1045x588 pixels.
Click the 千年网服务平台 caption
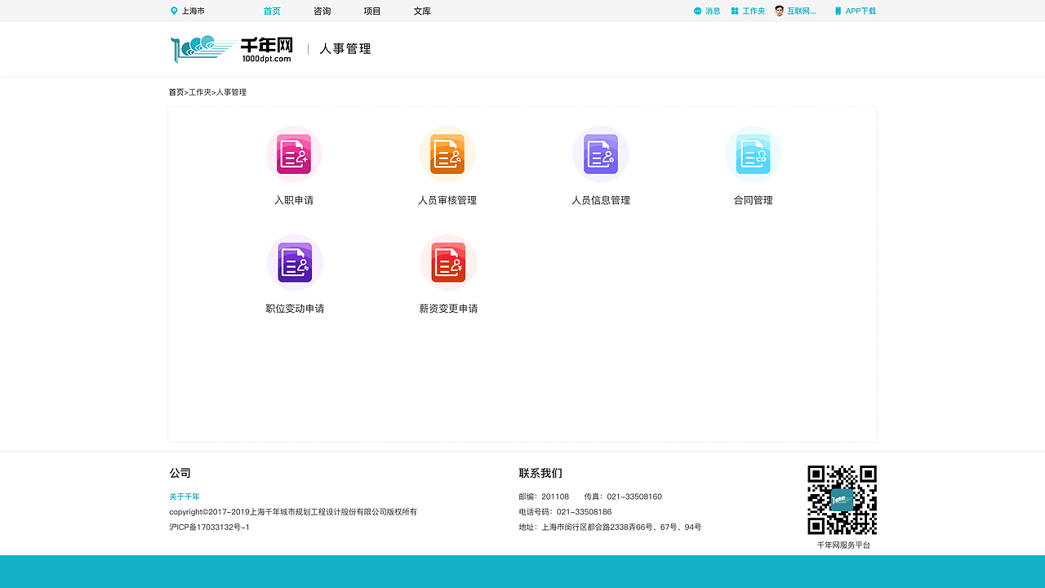click(843, 545)
